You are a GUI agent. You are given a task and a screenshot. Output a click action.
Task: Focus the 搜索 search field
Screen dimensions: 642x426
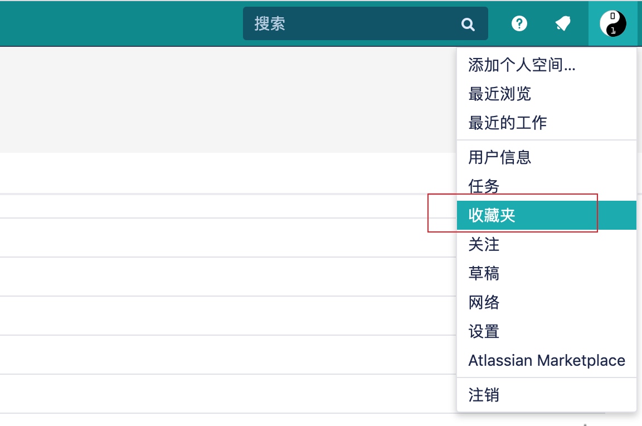(365, 23)
